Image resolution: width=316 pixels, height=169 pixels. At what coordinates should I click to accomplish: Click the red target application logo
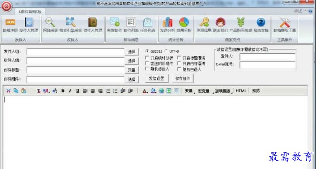coord(7,6)
